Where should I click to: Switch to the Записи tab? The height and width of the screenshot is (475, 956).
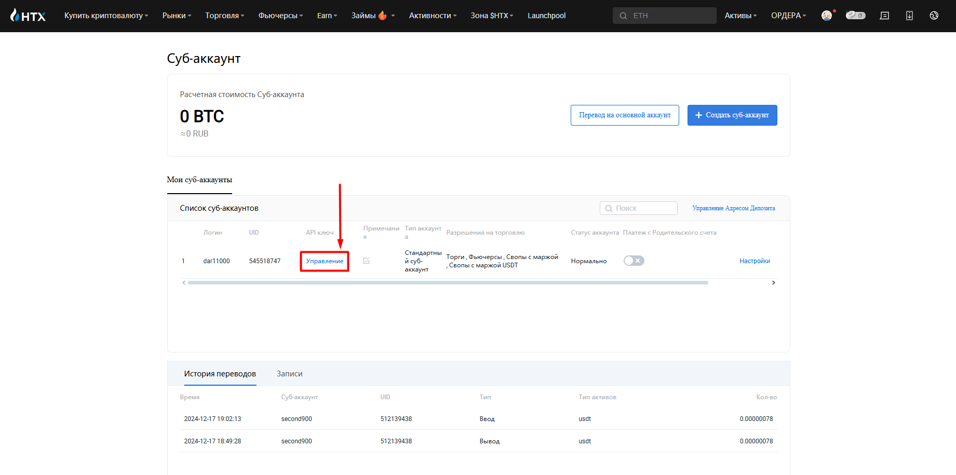point(289,374)
